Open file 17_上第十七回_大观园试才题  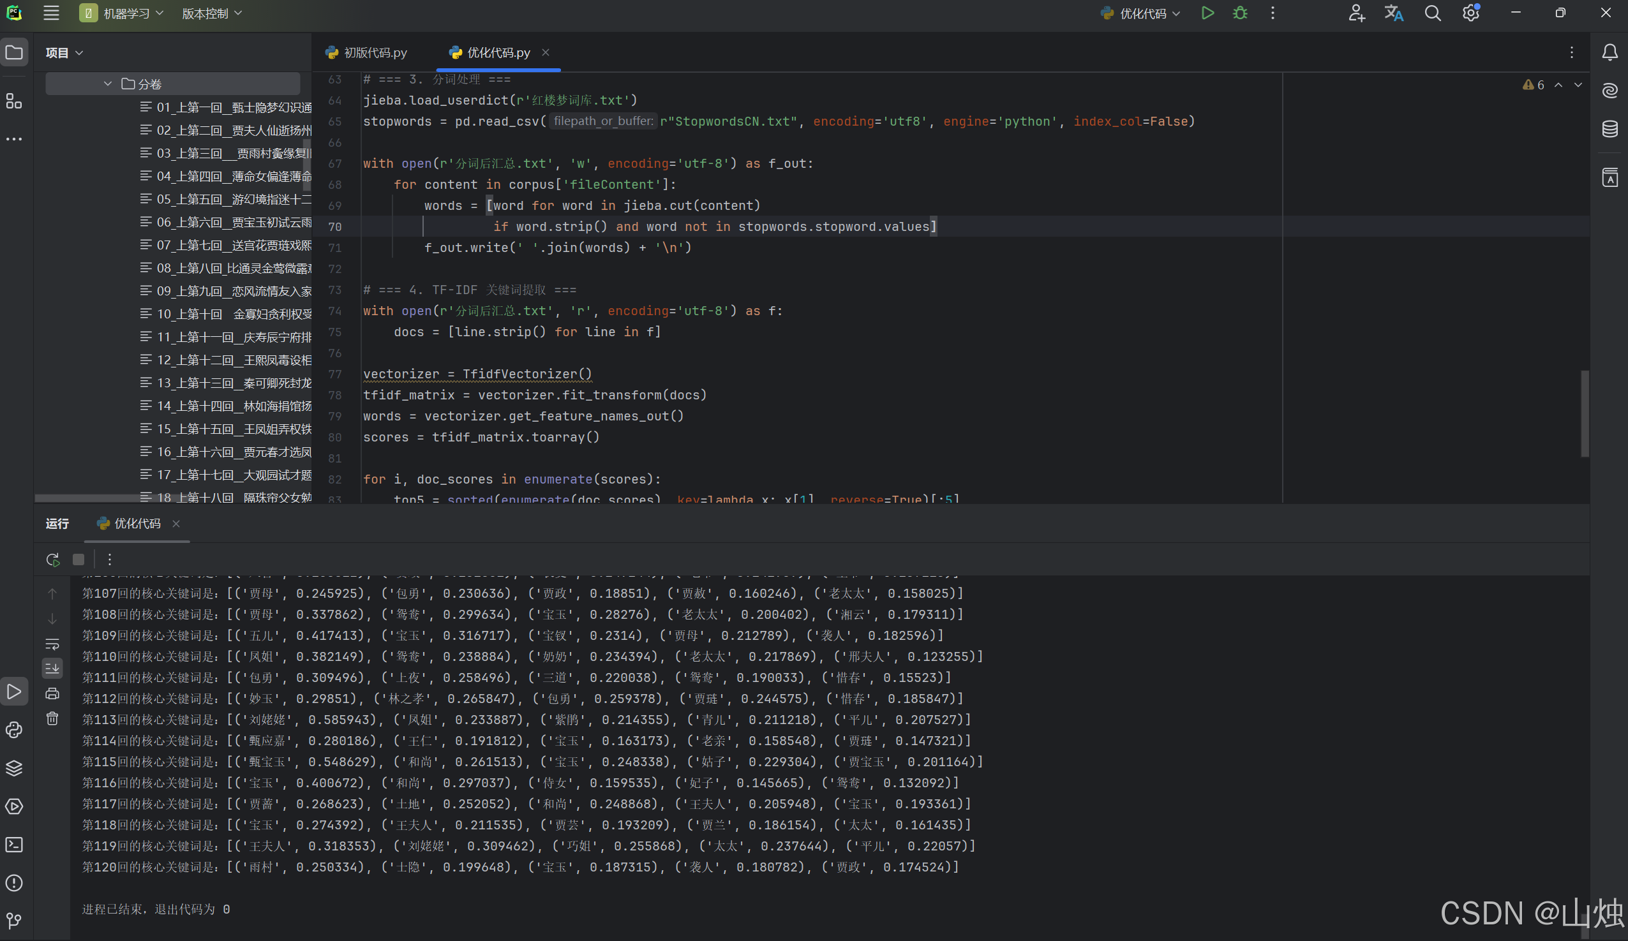coord(226,475)
